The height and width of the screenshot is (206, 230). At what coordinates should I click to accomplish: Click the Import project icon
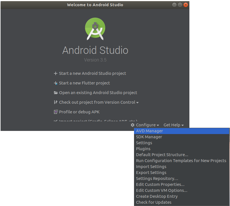56,121
